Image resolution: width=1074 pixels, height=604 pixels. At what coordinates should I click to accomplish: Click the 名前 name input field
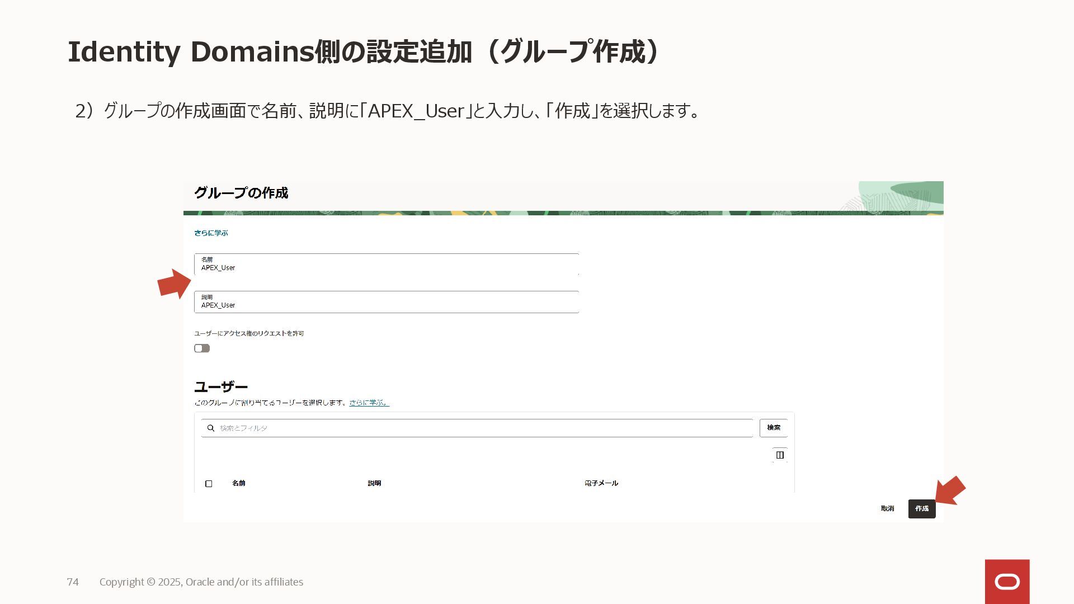387,265
